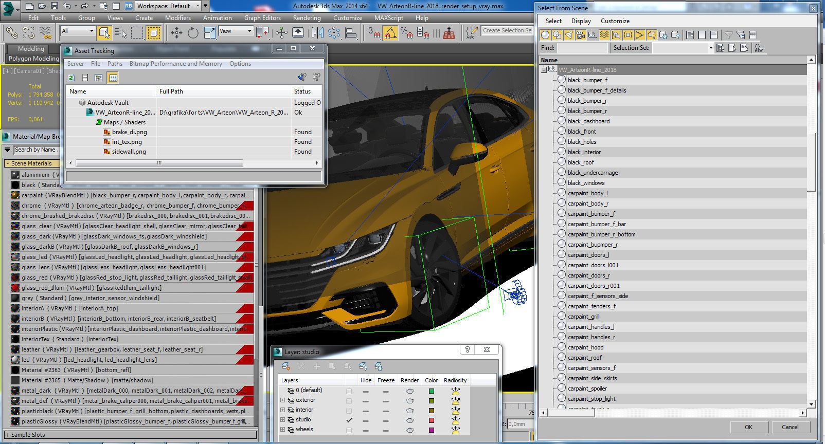
Task: Click Refresh icon in Asset Tracking
Action: tap(71, 78)
